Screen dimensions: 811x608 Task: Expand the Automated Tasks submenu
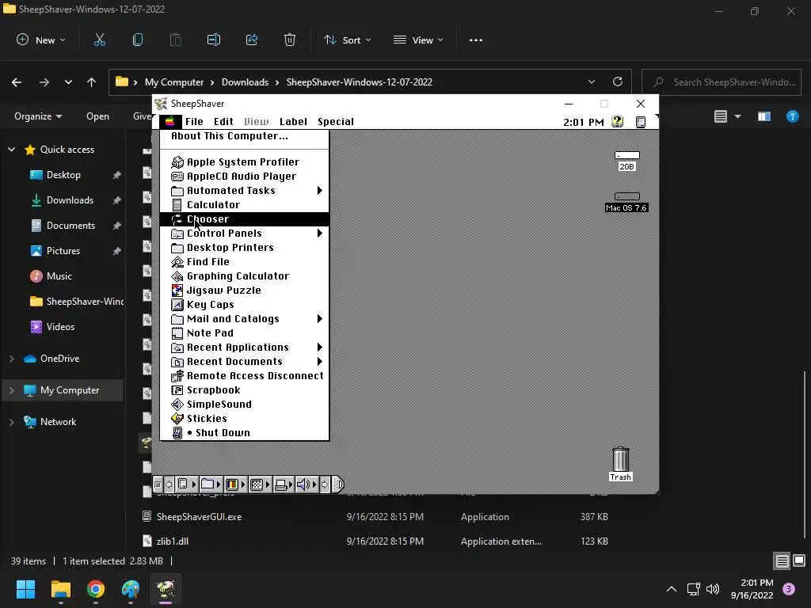coord(244,190)
